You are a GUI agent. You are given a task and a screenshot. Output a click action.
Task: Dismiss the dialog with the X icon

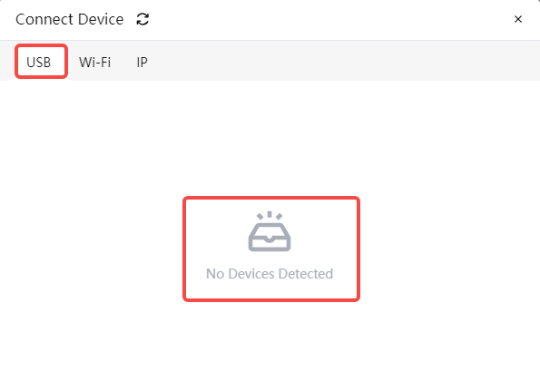(x=518, y=19)
